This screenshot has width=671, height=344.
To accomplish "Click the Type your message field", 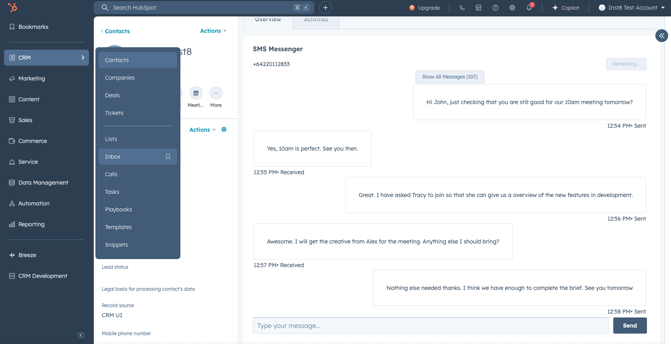I will point(430,326).
